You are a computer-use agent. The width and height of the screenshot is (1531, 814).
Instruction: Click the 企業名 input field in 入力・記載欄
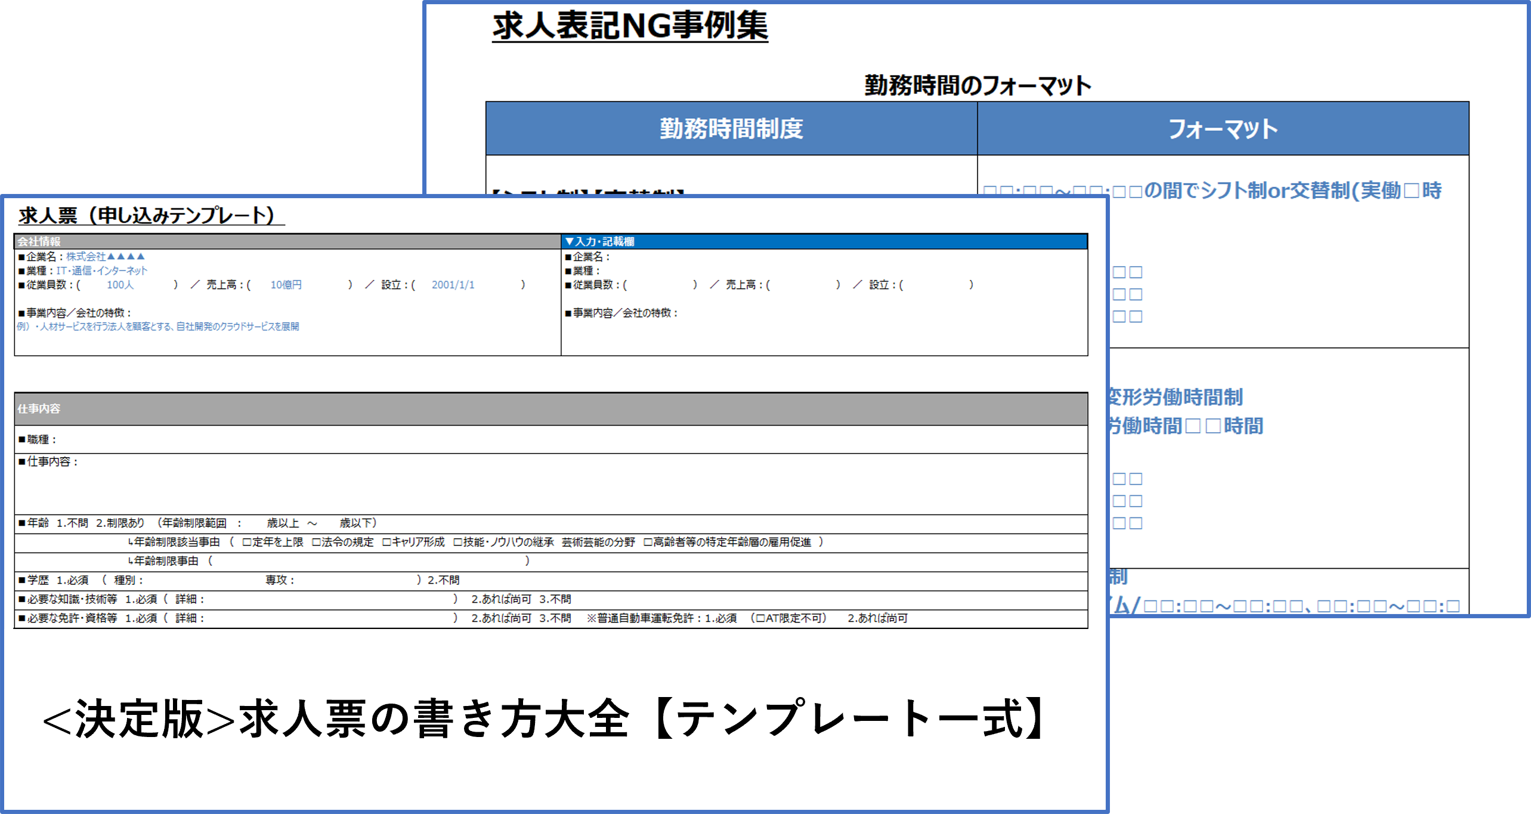(x=656, y=258)
